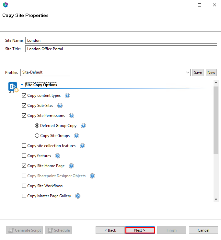The height and width of the screenshot is (240, 221).
Task: Uncheck Copy content types checkbox
Action: click(24, 96)
